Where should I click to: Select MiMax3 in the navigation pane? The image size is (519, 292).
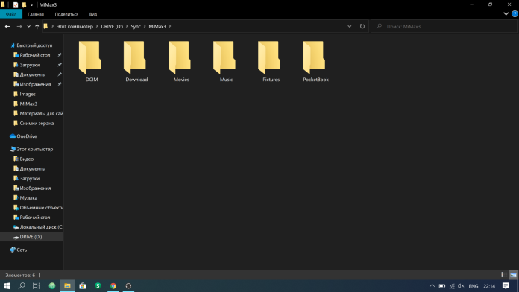[x=28, y=104]
